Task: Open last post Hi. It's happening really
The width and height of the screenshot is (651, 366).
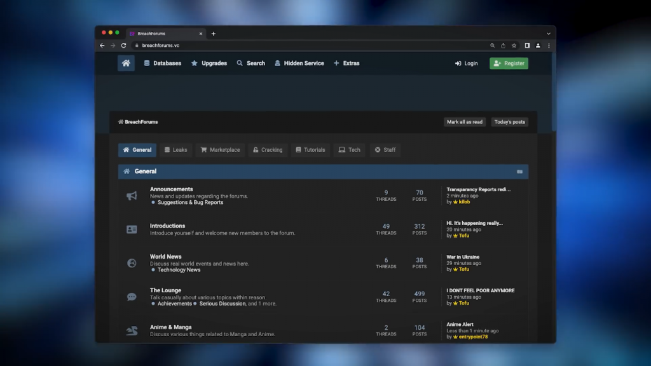Action: 474,223
